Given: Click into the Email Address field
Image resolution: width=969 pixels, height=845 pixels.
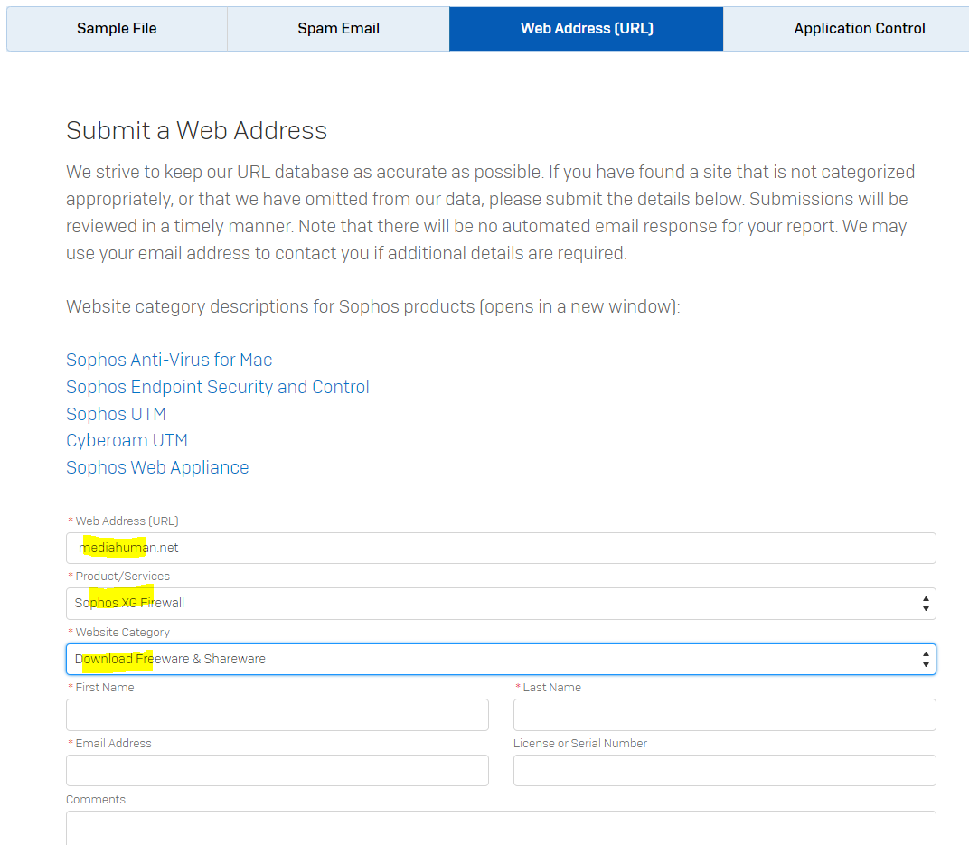Looking at the screenshot, I should click(278, 770).
